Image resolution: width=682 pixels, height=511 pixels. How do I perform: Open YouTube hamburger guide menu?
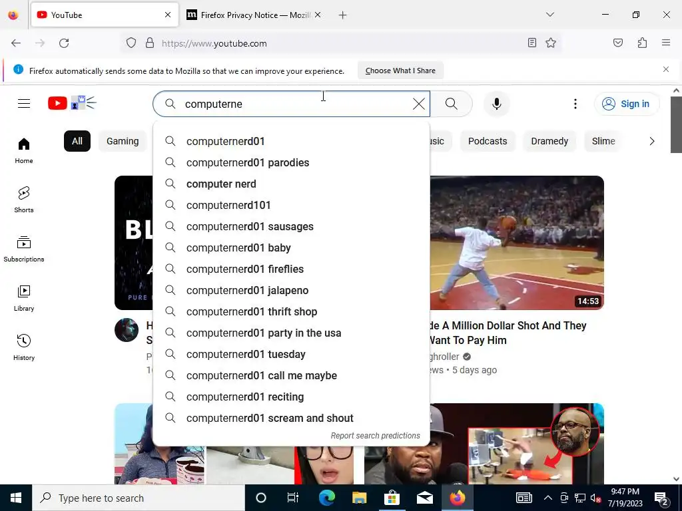coord(24,103)
